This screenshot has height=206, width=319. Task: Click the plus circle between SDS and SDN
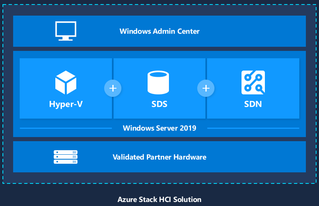[x=206, y=88]
